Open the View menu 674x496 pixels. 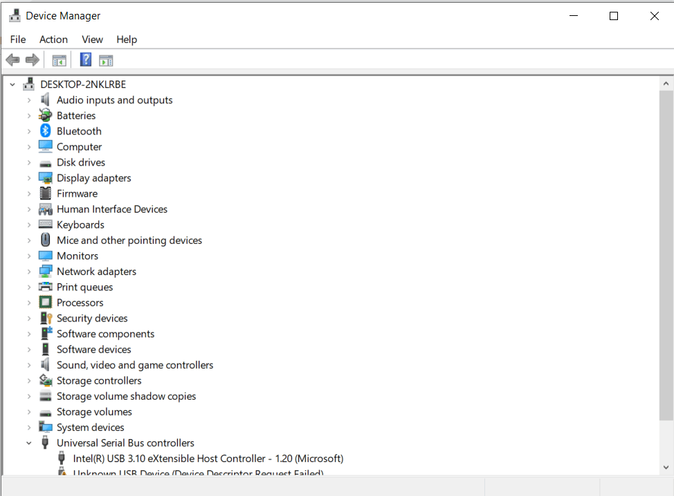[92, 39]
